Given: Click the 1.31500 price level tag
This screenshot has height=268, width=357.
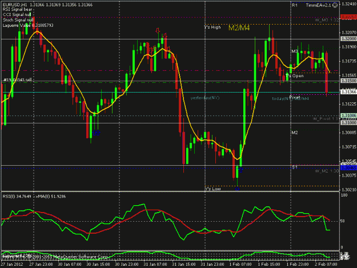Looking at the screenshot, I should click(x=348, y=81).
